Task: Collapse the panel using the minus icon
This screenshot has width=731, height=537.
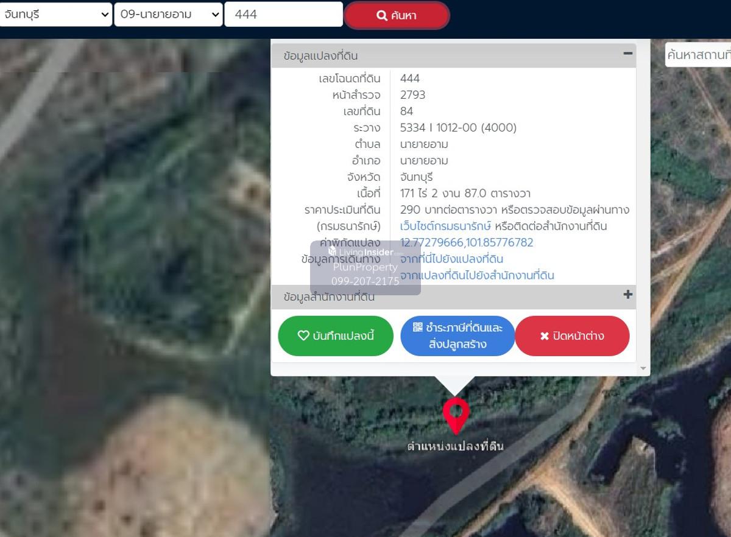Action: click(627, 54)
